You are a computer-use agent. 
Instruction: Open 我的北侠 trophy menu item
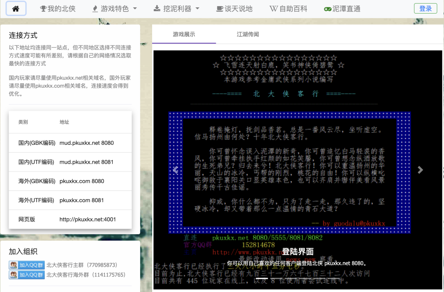[58, 9]
